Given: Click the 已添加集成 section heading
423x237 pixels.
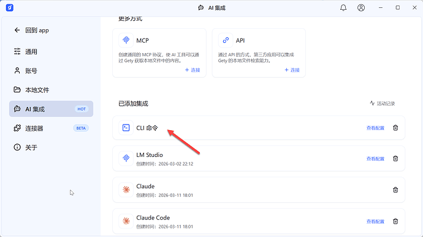Looking at the screenshot, I should pos(133,103).
